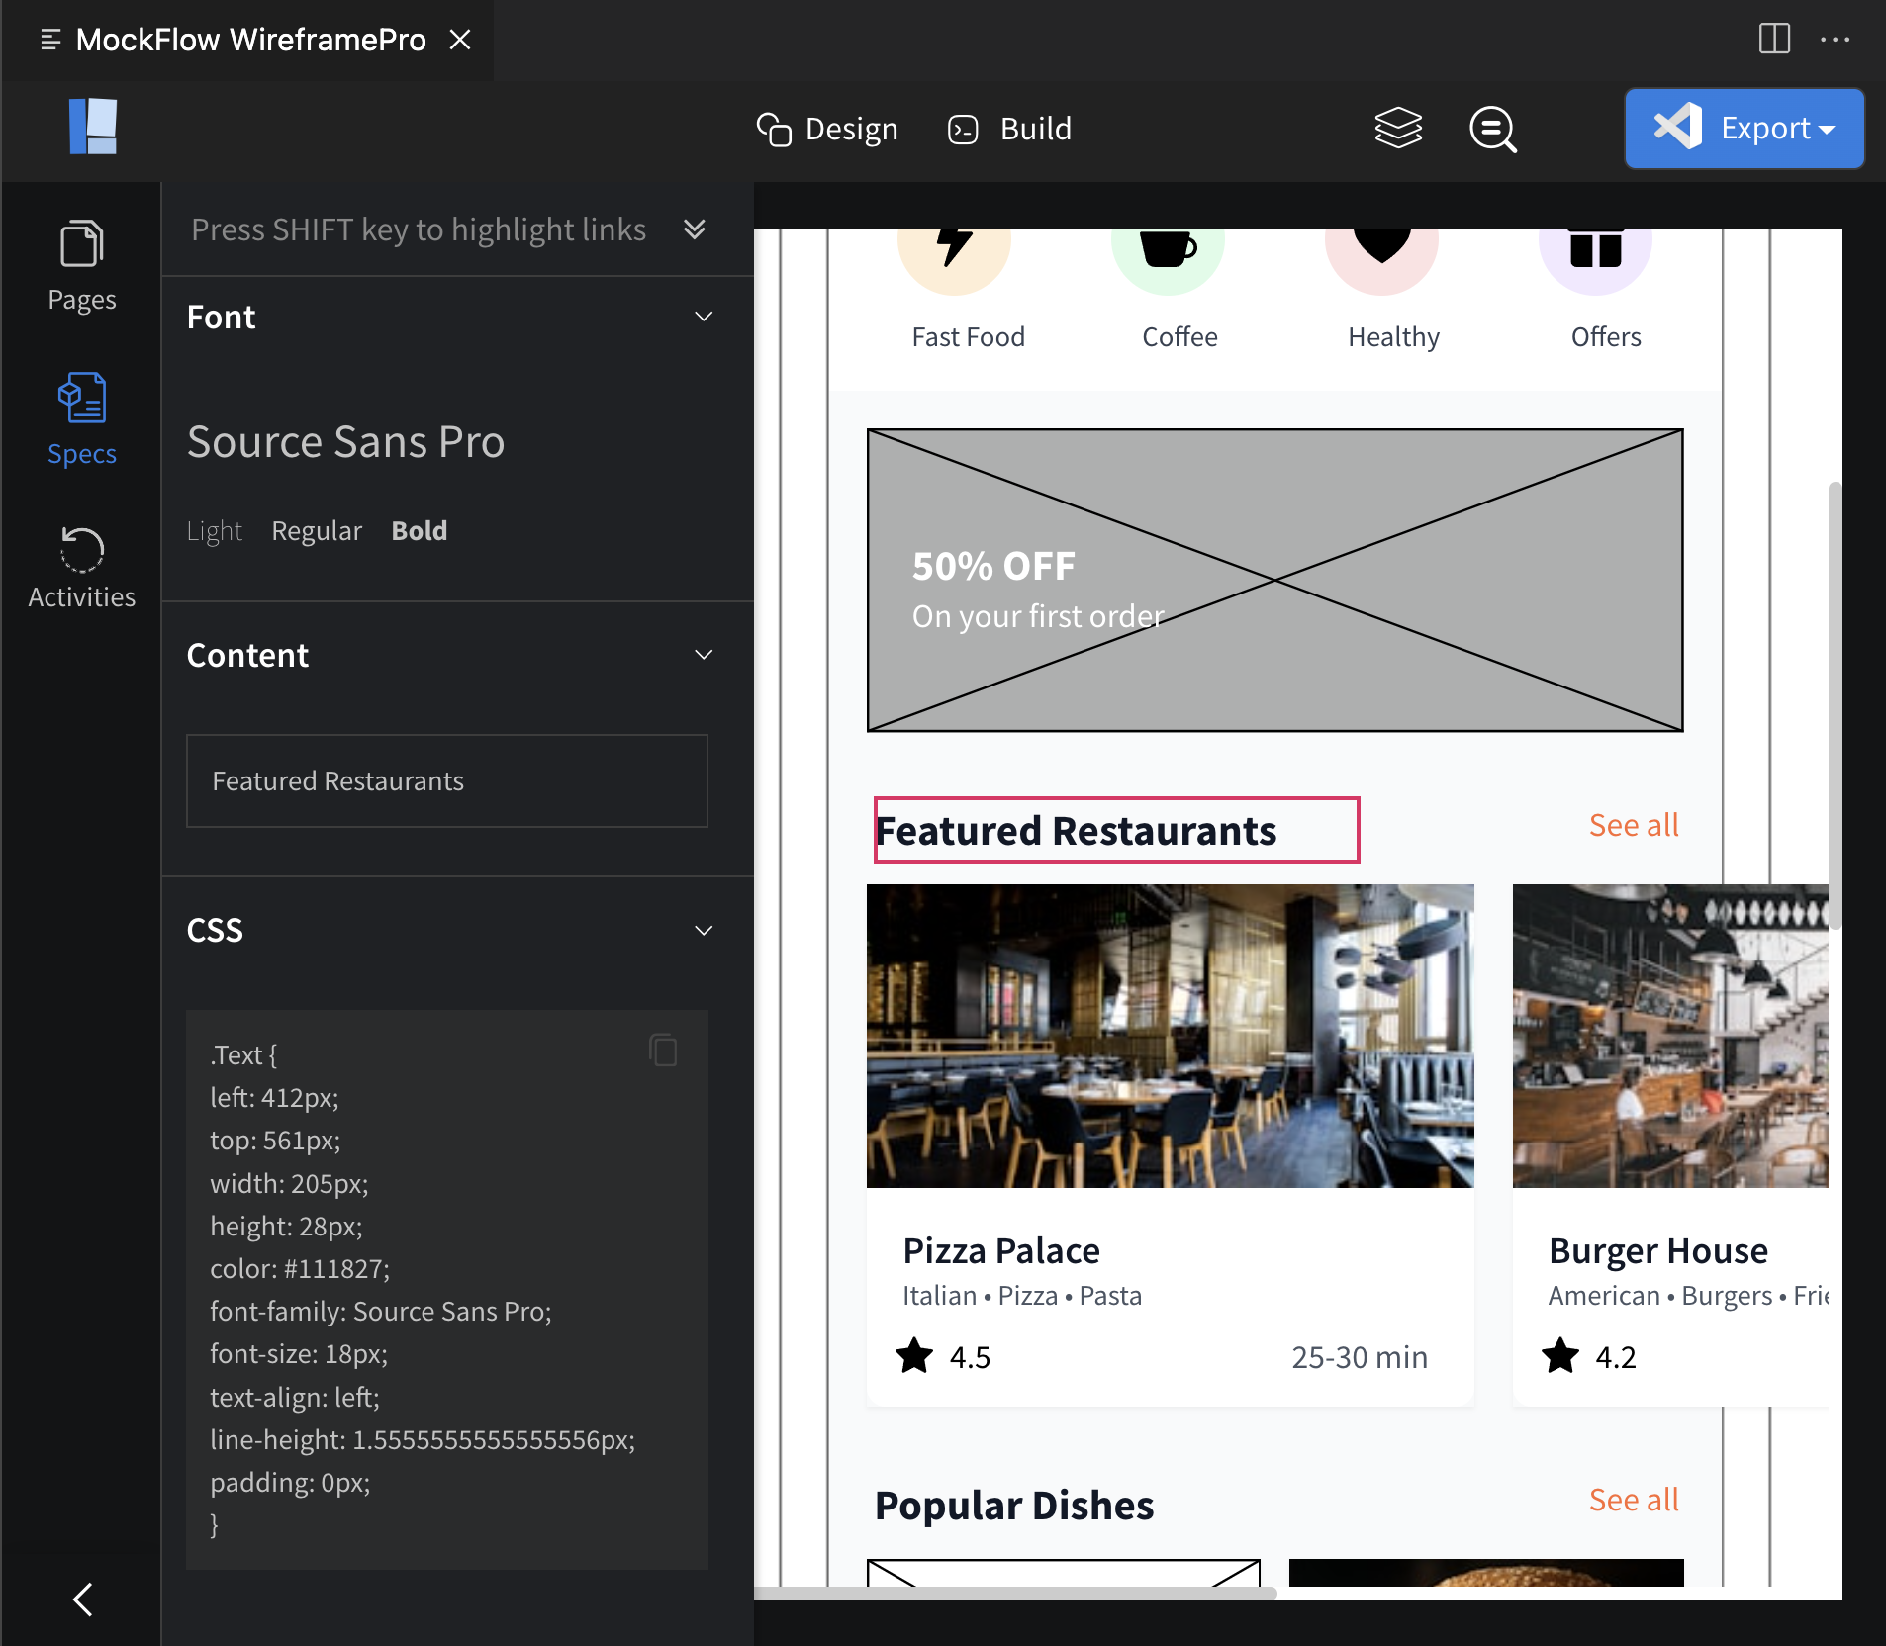
Task: Click See all next to Popular Dishes
Action: 1634,1500
